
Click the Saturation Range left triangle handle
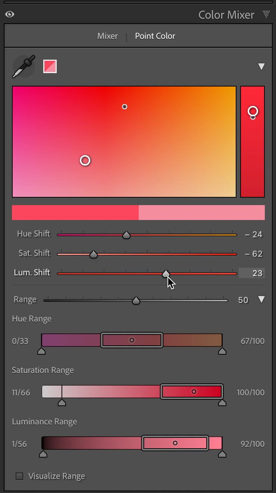[x=62, y=402]
